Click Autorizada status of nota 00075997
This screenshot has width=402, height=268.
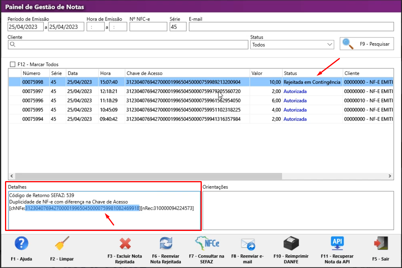click(295, 92)
